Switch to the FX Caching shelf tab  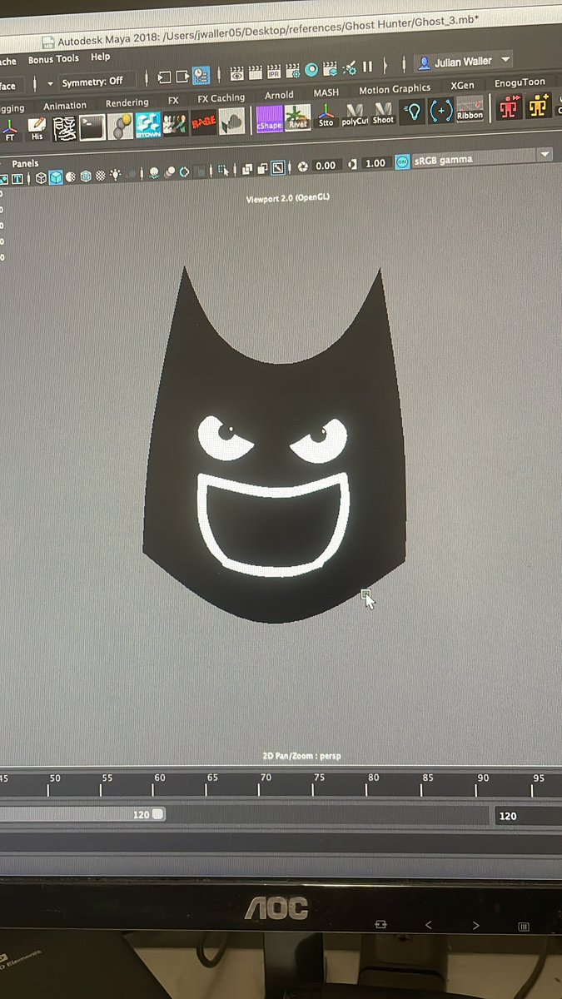[x=221, y=98]
